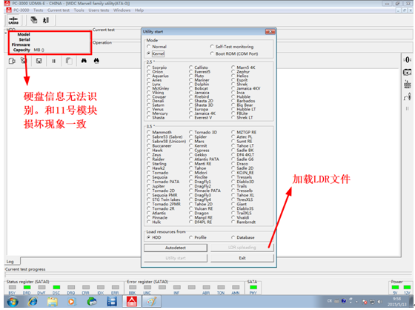Open the Tools menu
415x310 pixels.
pyautogui.click(x=79, y=10)
